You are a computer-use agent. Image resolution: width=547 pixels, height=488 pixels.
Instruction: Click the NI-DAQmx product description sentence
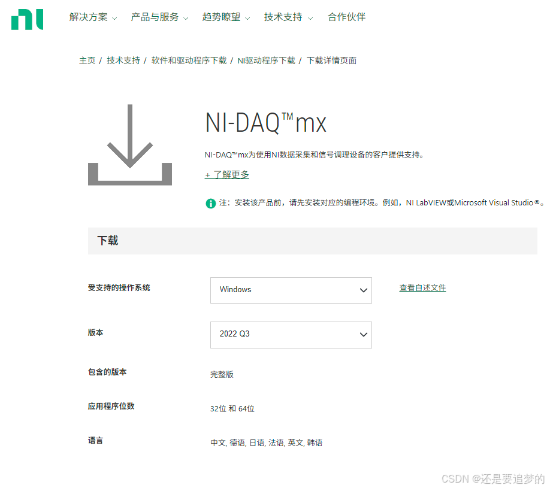[315, 154]
